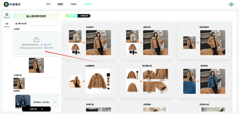Select the 背景扩展 scenario card title
This screenshot has height=114, width=239.
pyautogui.click(x=90, y=105)
